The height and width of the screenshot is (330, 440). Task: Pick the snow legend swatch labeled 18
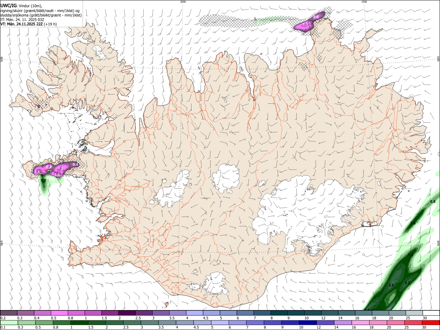381,313
